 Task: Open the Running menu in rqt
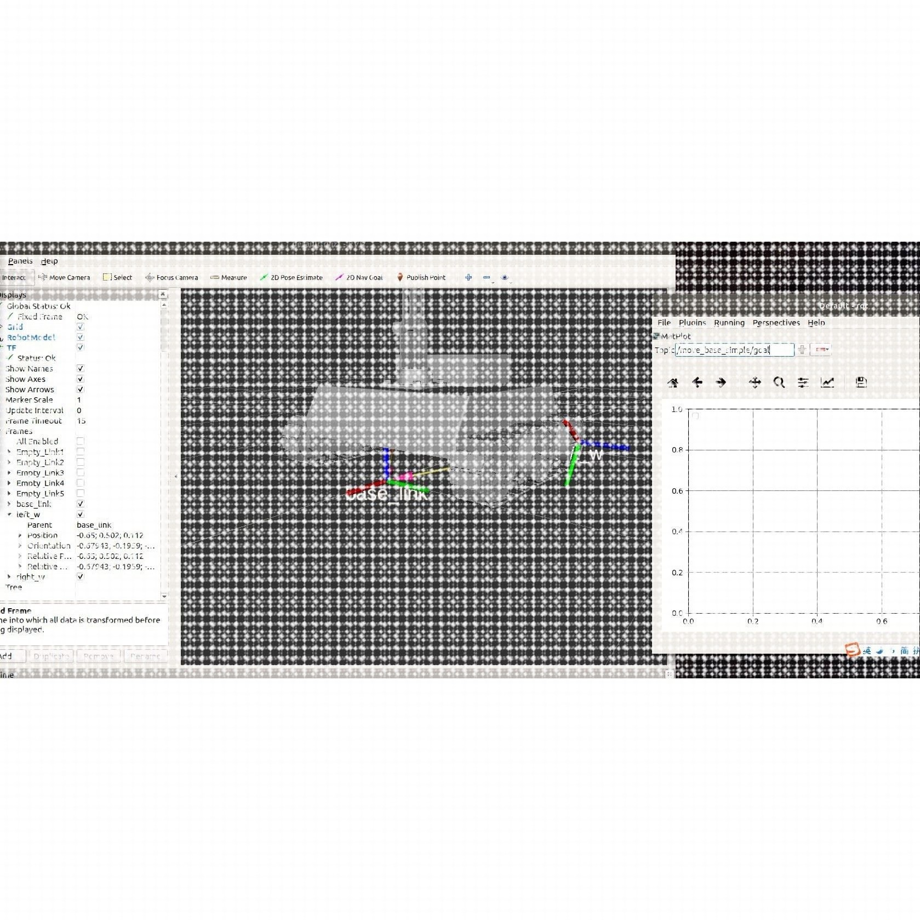729,323
